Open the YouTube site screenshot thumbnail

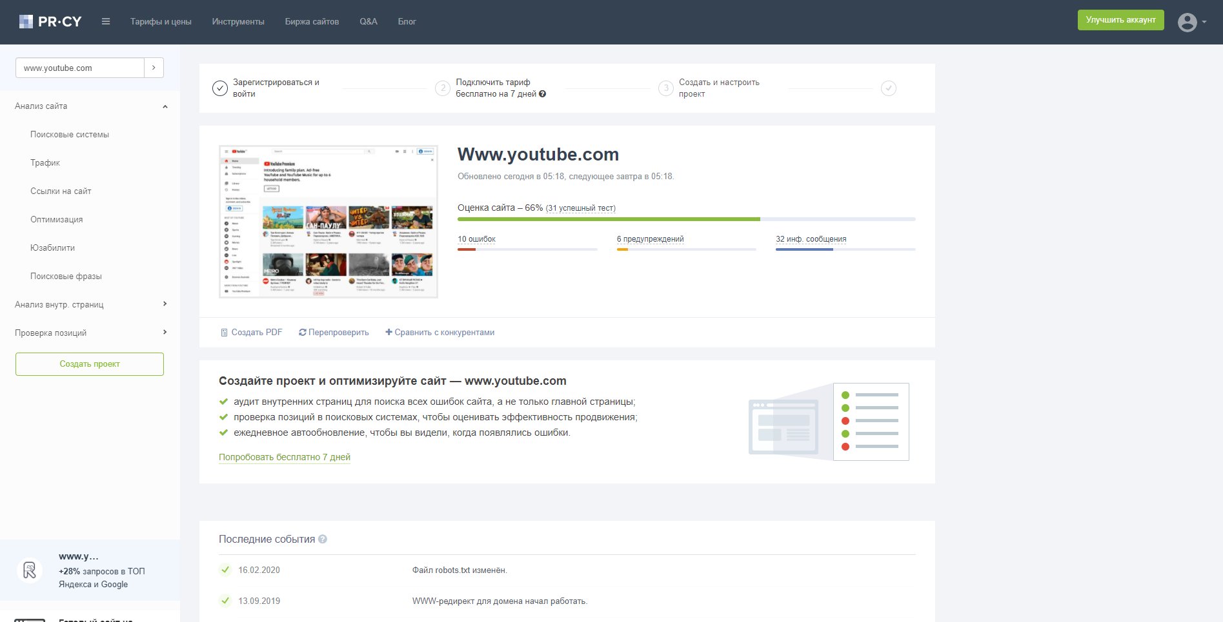(328, 222)
